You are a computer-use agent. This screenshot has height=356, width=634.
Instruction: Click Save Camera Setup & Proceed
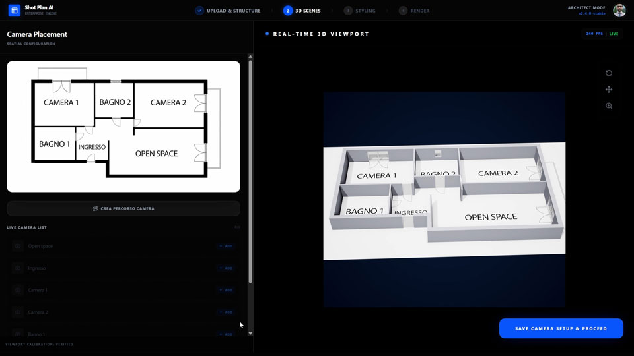coord(561,328)
